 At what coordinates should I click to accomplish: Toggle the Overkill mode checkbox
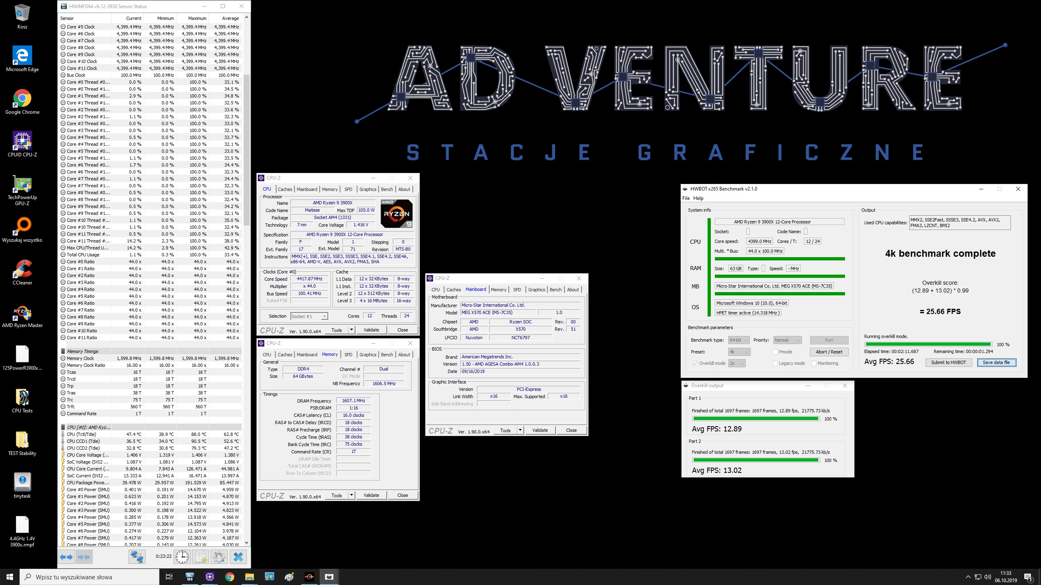pyautogui.click(x=695, y=363)
